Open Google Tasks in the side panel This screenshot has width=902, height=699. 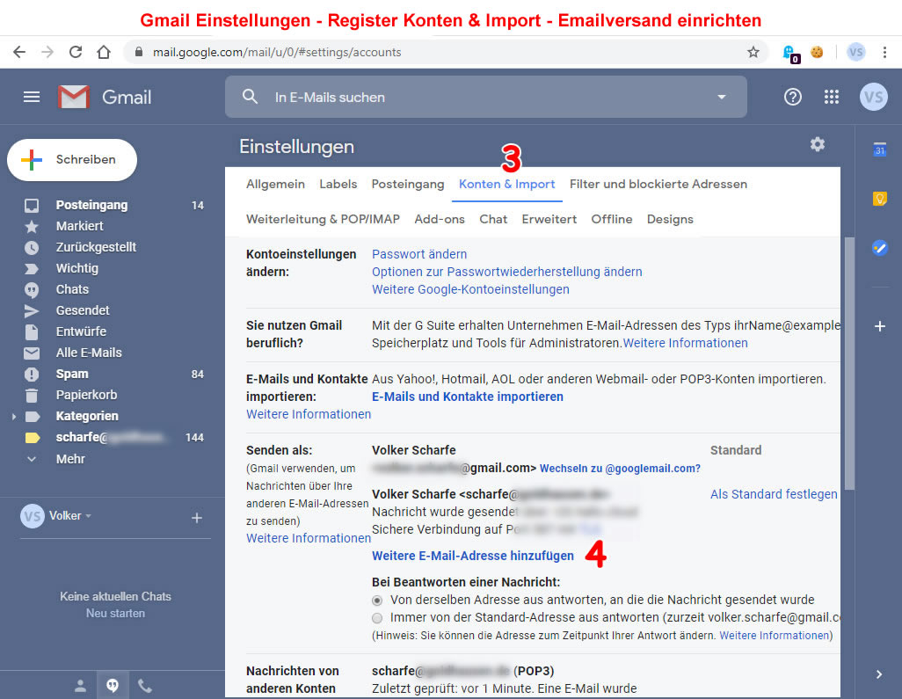coord(879,248)
